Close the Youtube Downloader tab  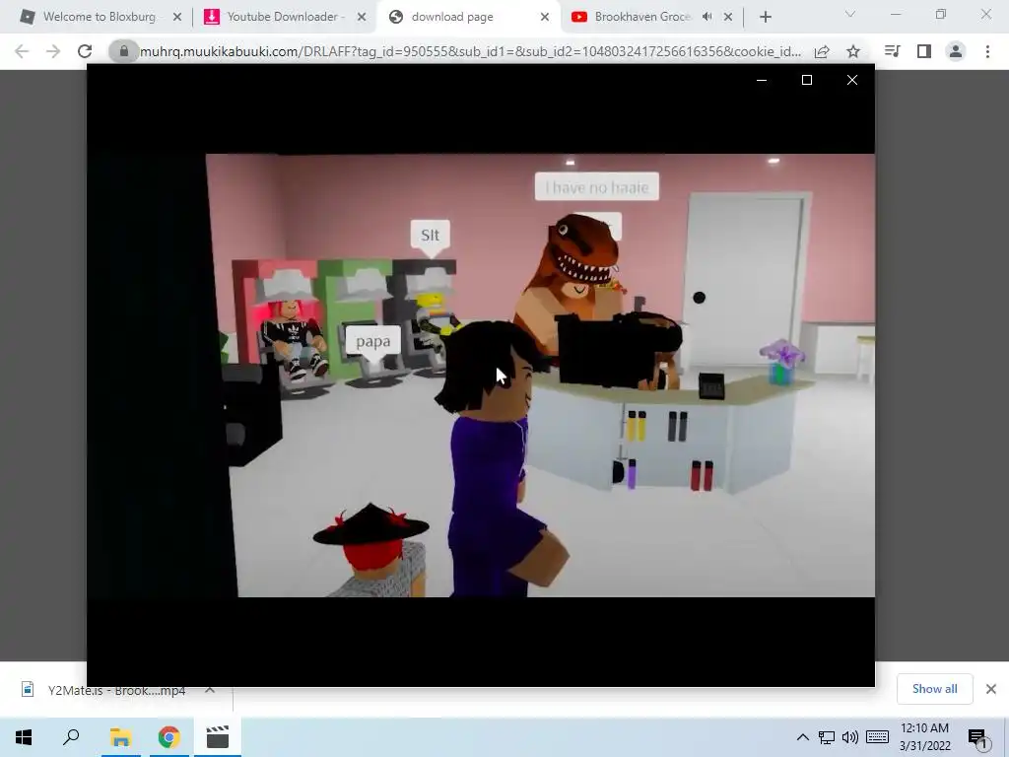tap(362, 18)
